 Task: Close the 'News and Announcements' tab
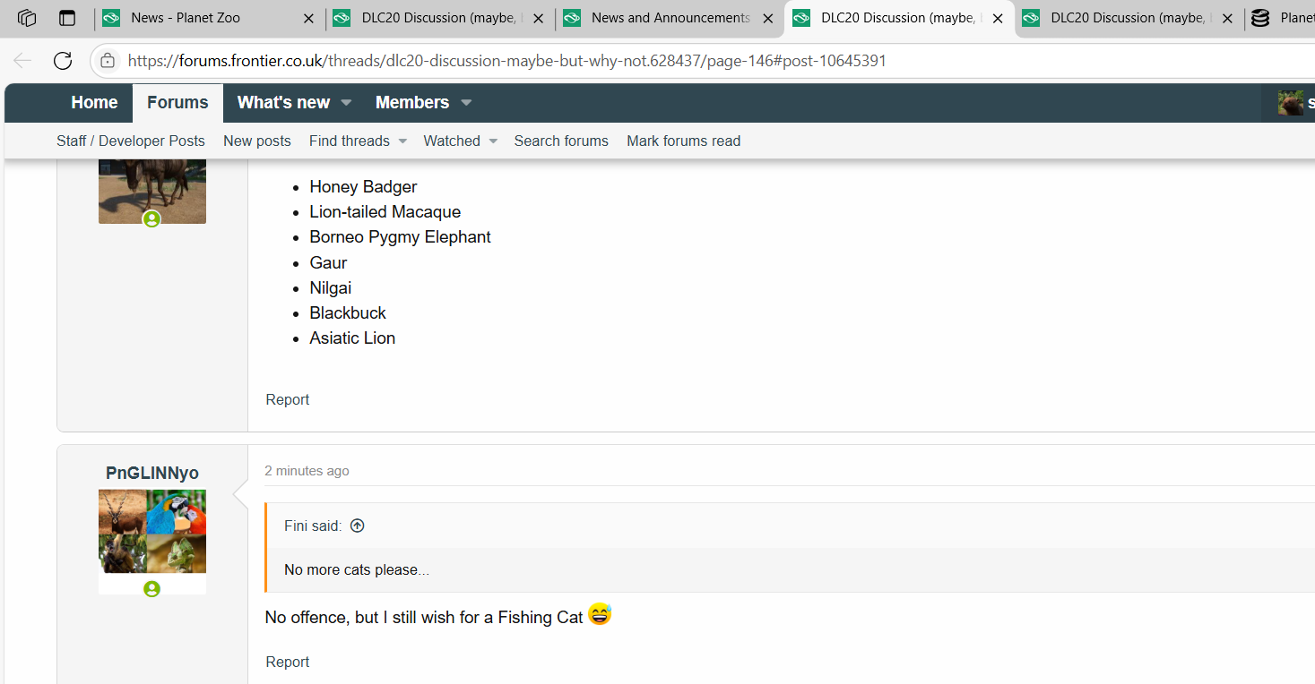point(767,18)
